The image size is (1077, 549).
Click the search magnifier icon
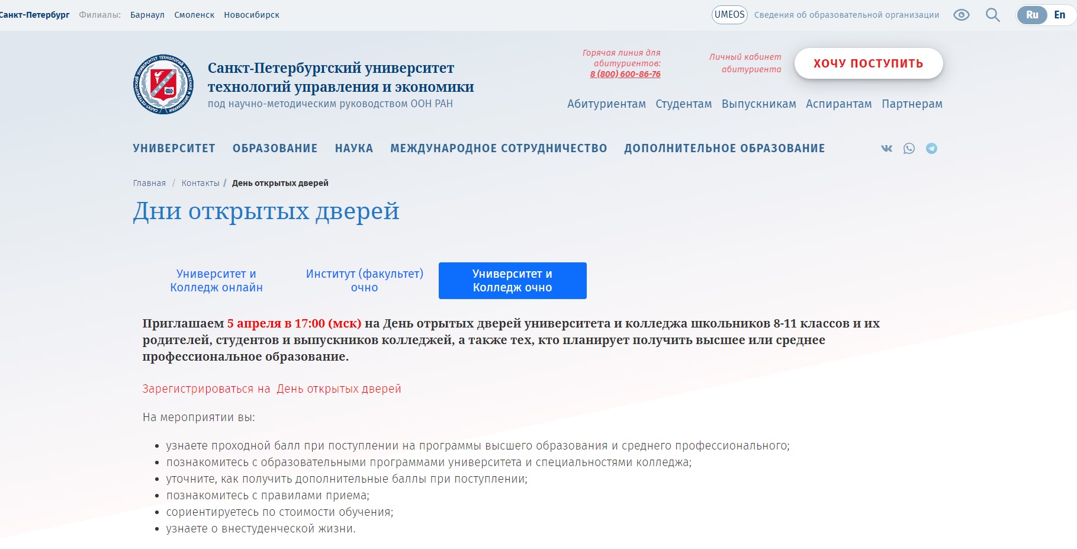(x=992, y=15)
